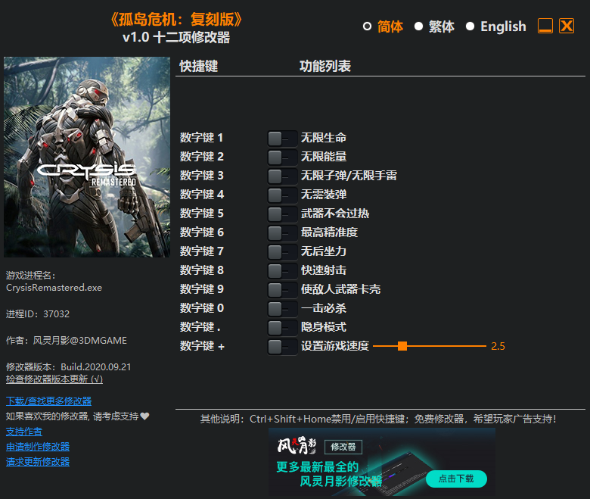
Task: Click hotkey label 数字键 +
Action: (202, 346)
